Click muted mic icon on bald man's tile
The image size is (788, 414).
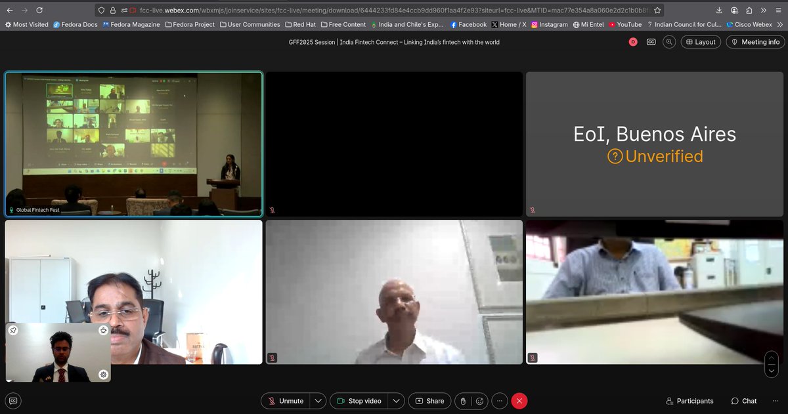point(273,358)
